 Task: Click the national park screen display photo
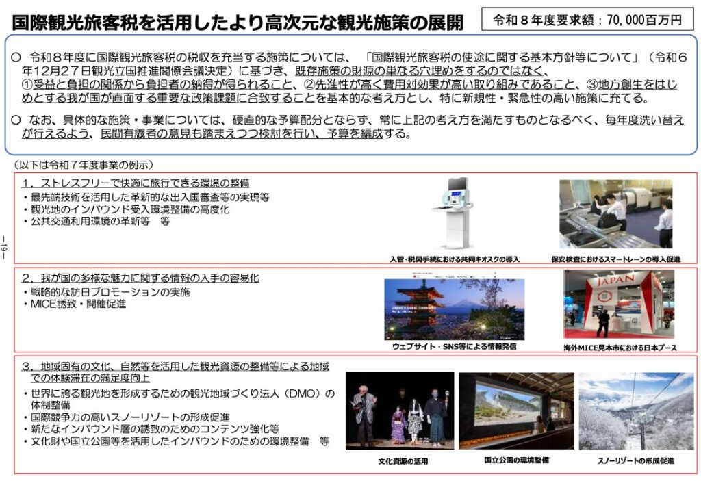(x=515, y=410)
